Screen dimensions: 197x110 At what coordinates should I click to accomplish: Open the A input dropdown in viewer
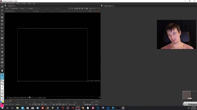click(43, 9)
